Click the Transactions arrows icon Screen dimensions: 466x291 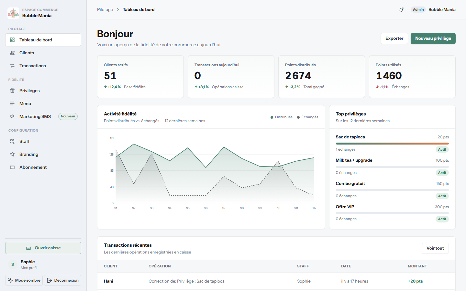tap(12, 66)
